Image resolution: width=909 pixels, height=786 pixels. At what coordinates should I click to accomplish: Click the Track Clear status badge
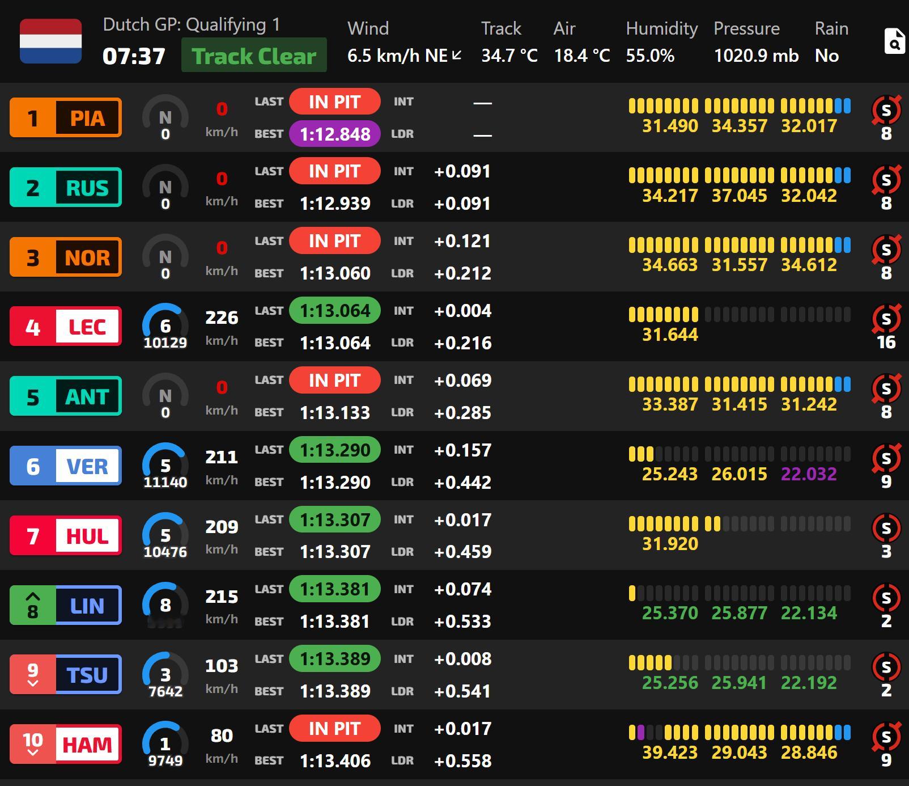(254, 55)
